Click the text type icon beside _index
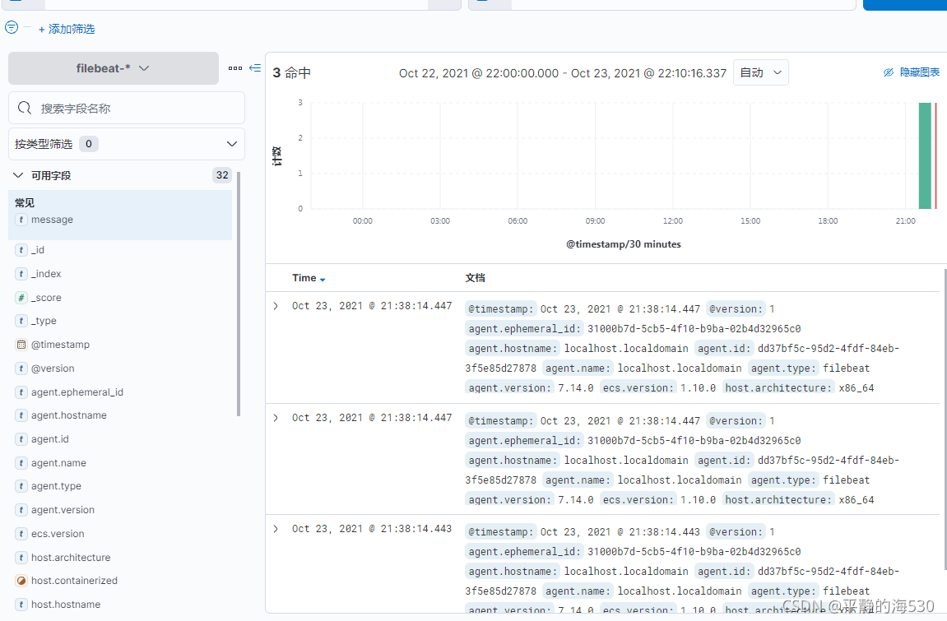 coord(21,274)
